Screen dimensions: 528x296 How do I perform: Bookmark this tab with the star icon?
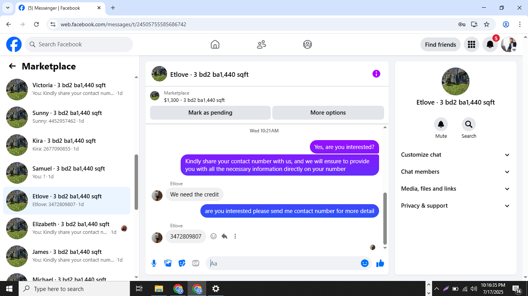(487, 24)
